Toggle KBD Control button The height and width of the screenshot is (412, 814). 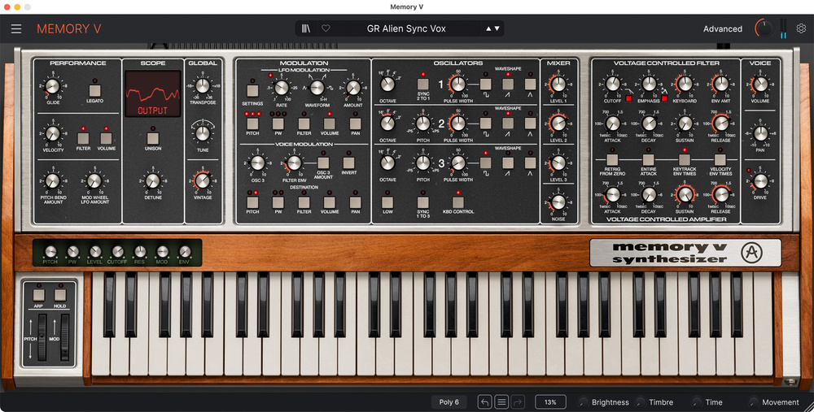(x=457, y=202)
